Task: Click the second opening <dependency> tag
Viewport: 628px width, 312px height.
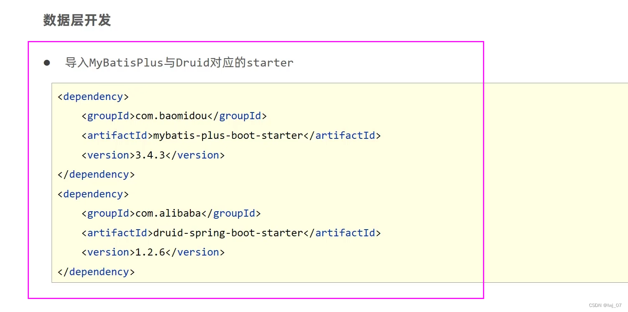Action: pos(93,194)
